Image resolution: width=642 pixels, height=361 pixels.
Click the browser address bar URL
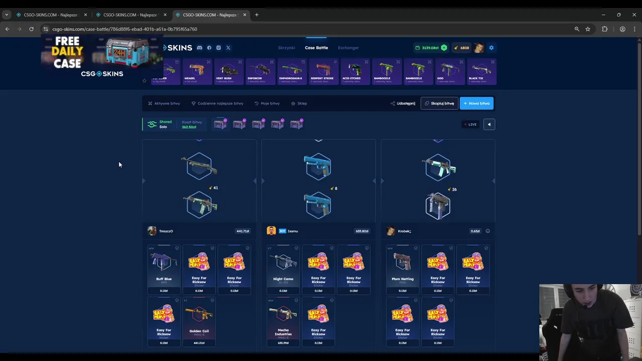coord(125,29)
